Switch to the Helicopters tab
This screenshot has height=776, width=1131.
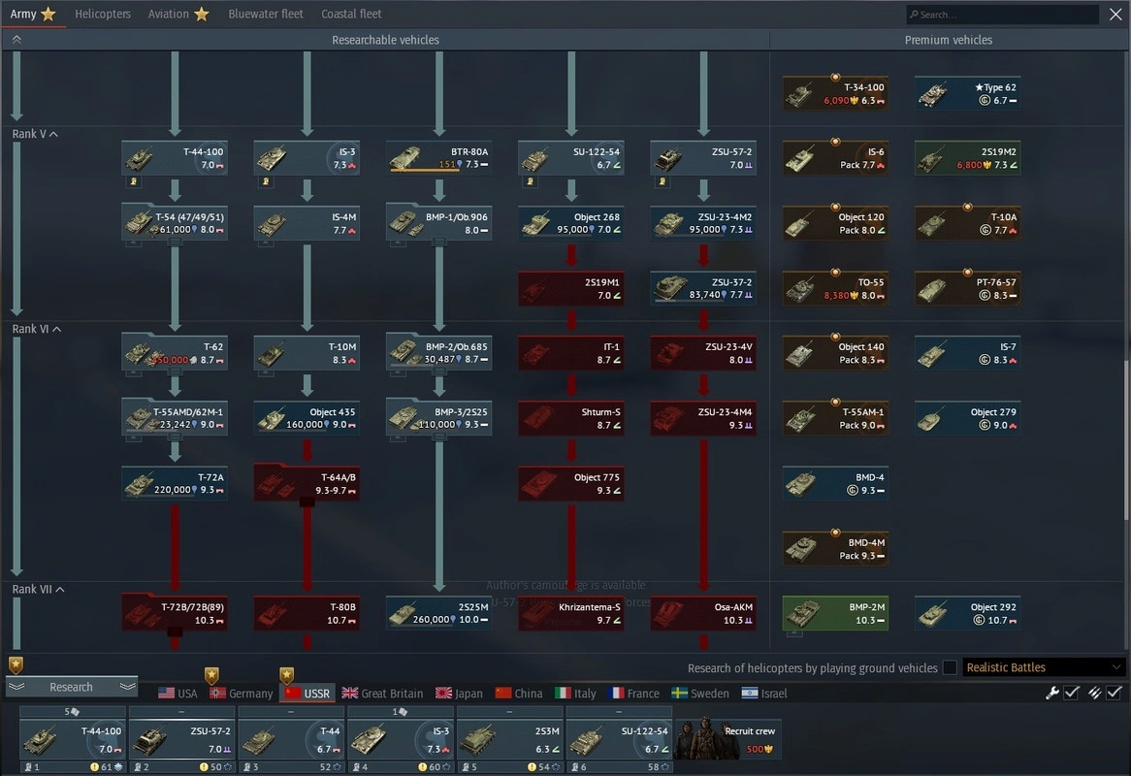click(103, 15)
